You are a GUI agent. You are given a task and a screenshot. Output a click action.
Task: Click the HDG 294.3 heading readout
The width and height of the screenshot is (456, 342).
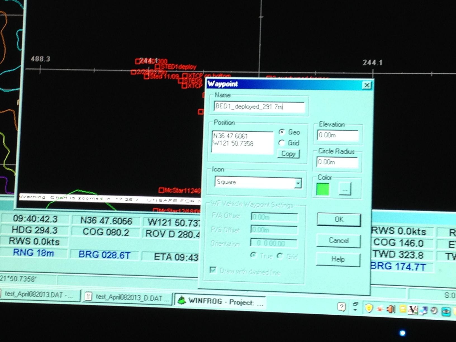click(34, 230)
